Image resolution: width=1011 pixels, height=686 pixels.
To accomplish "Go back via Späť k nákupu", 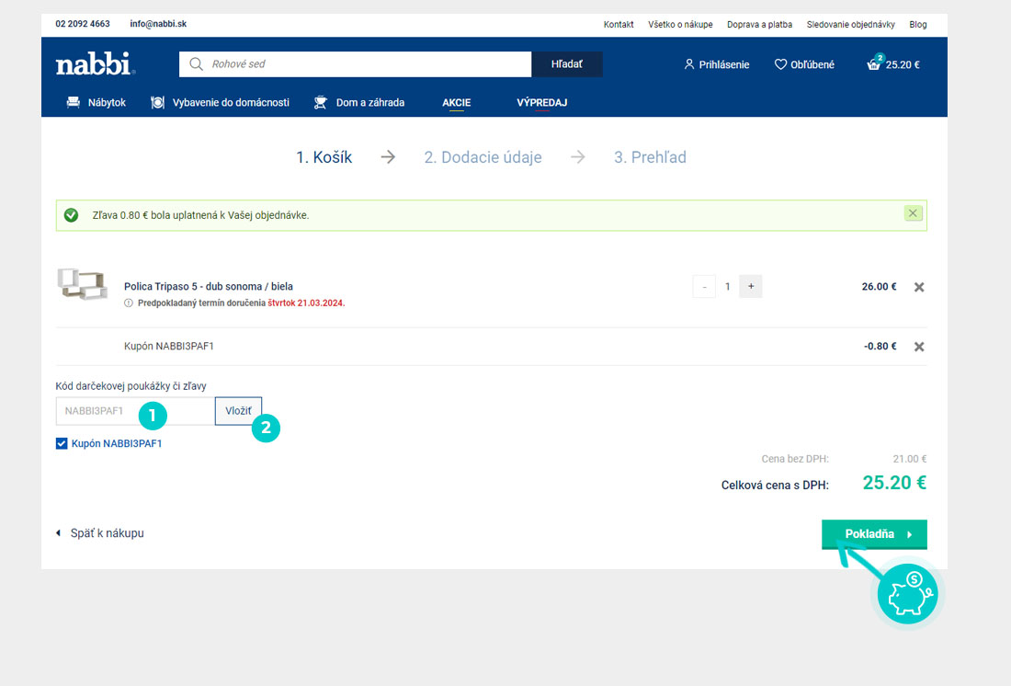I will pyautogui.click(x=100, y=533).
